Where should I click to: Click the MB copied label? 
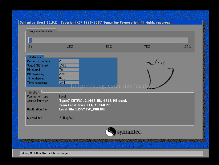click(x=34, y=70)
